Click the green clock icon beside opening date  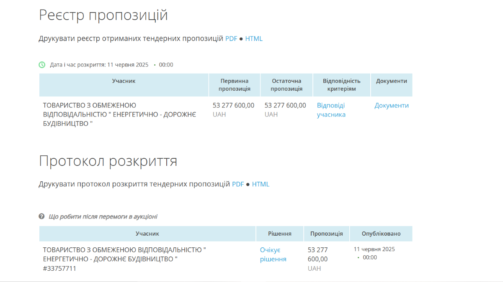click(42, 65)
